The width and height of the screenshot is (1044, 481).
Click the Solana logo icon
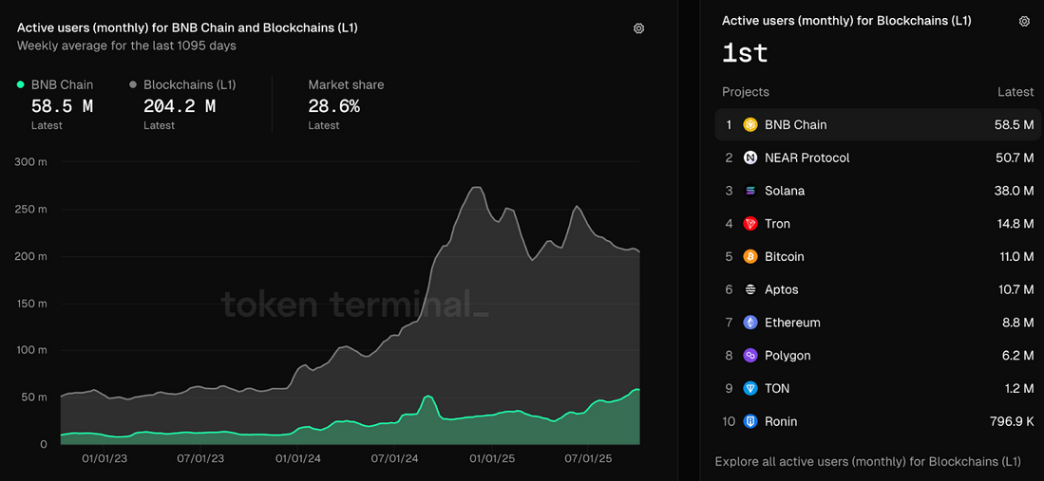click(750, 191)
